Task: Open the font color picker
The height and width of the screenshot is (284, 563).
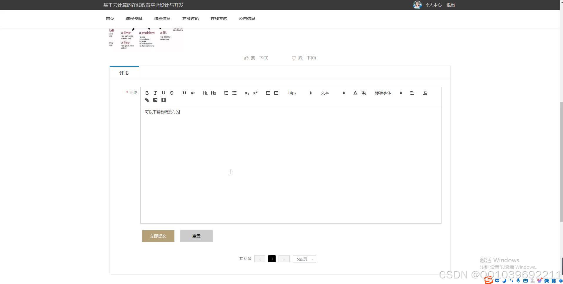Action: tap(355, 93)
